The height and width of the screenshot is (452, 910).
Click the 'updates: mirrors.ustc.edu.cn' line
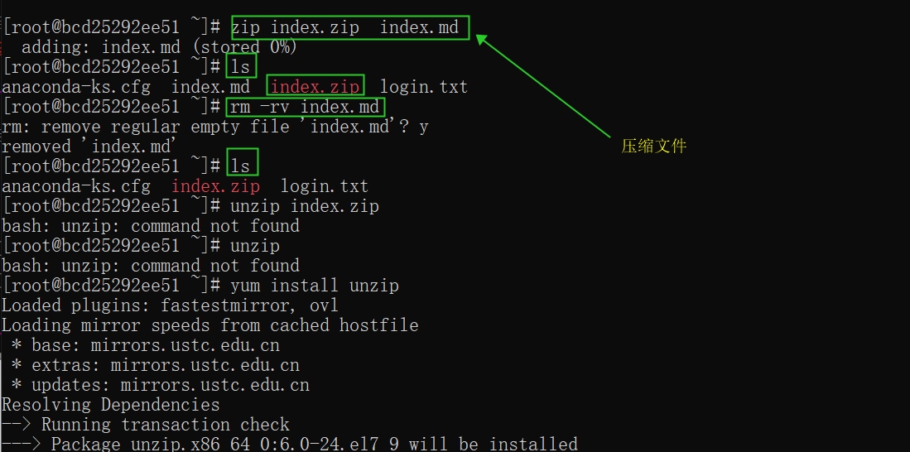click(x=161, y=385)
